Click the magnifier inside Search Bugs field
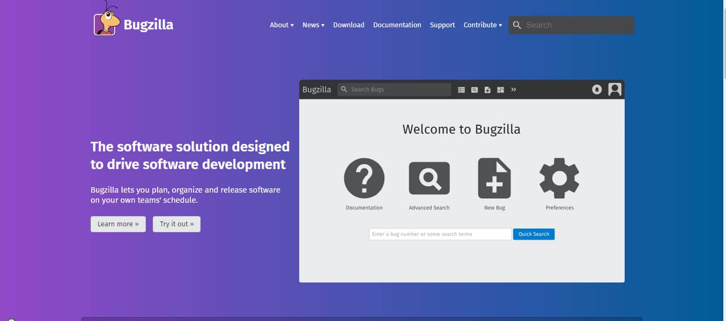The width and height of the screenshot is (726, 321). click(344, 89)
